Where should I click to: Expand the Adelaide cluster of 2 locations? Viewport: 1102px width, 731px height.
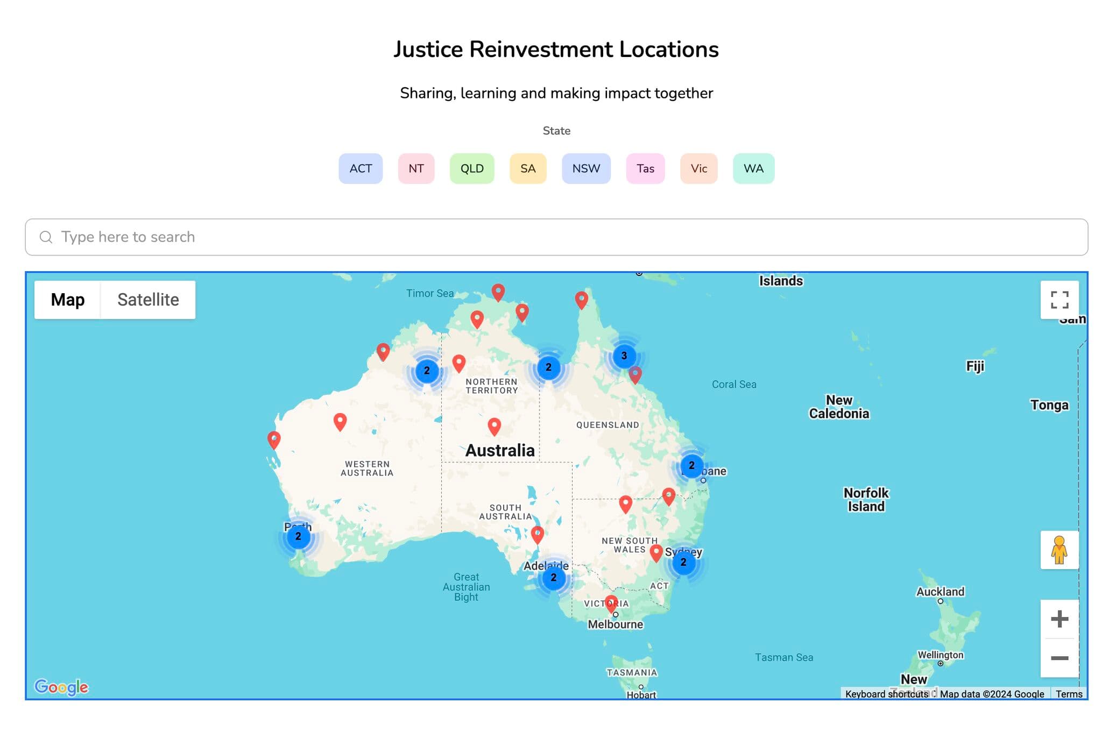pos(553,578)
